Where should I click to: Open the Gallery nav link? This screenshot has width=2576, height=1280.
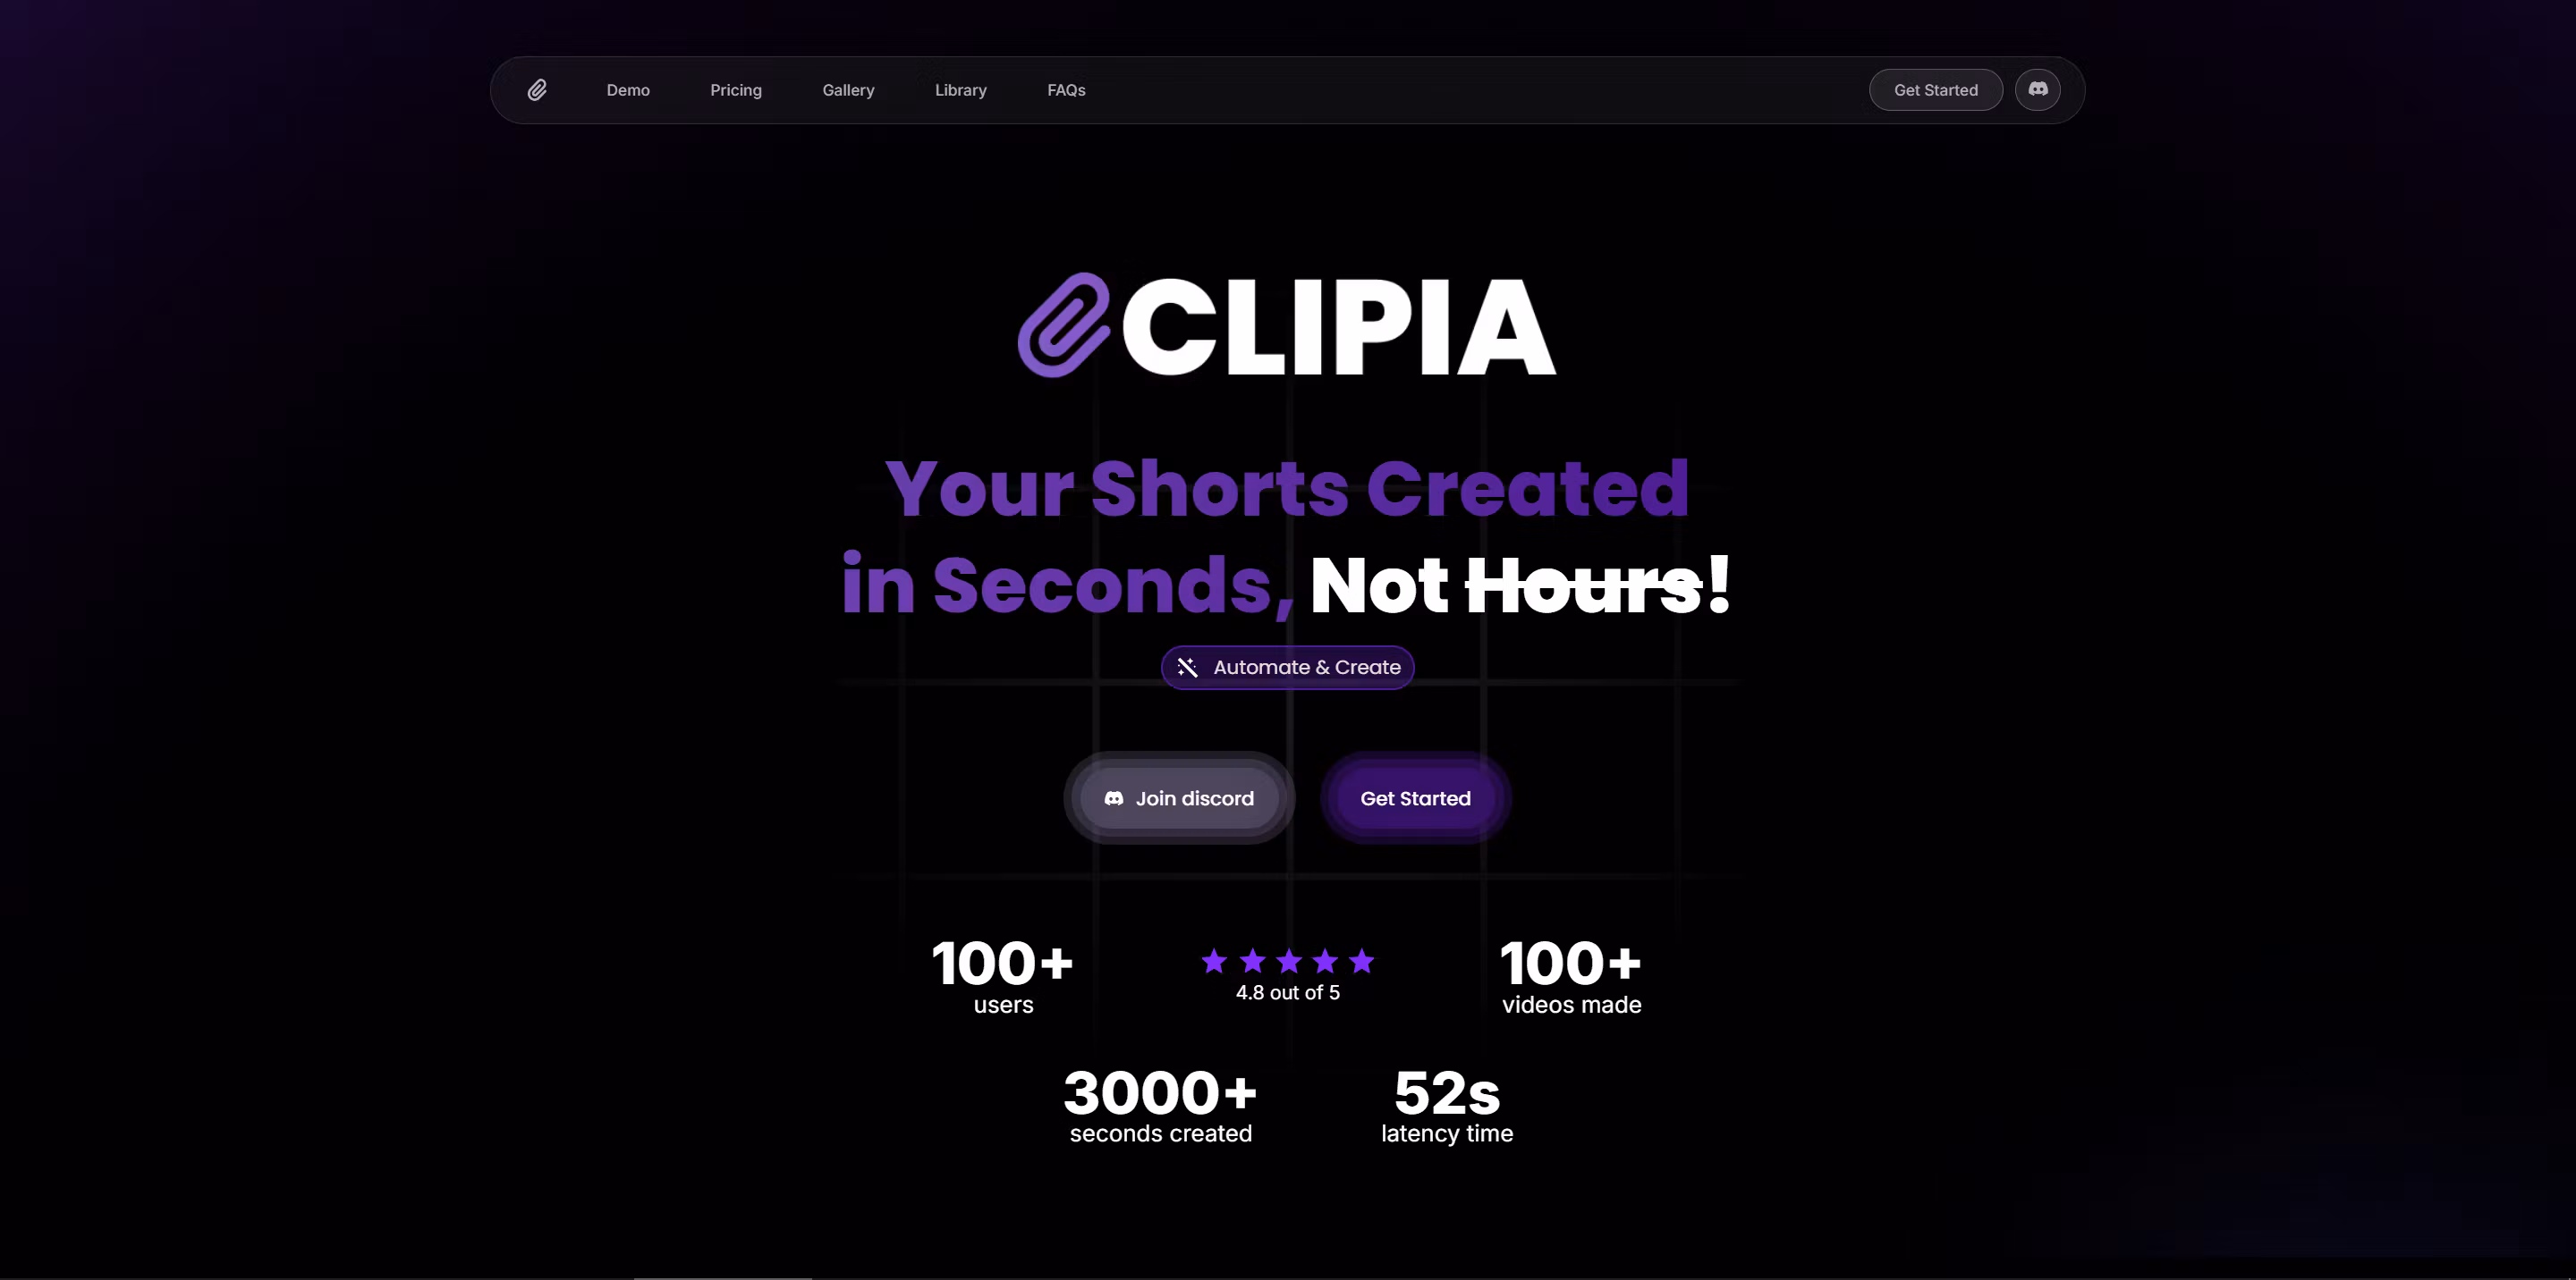click(848, 90)
